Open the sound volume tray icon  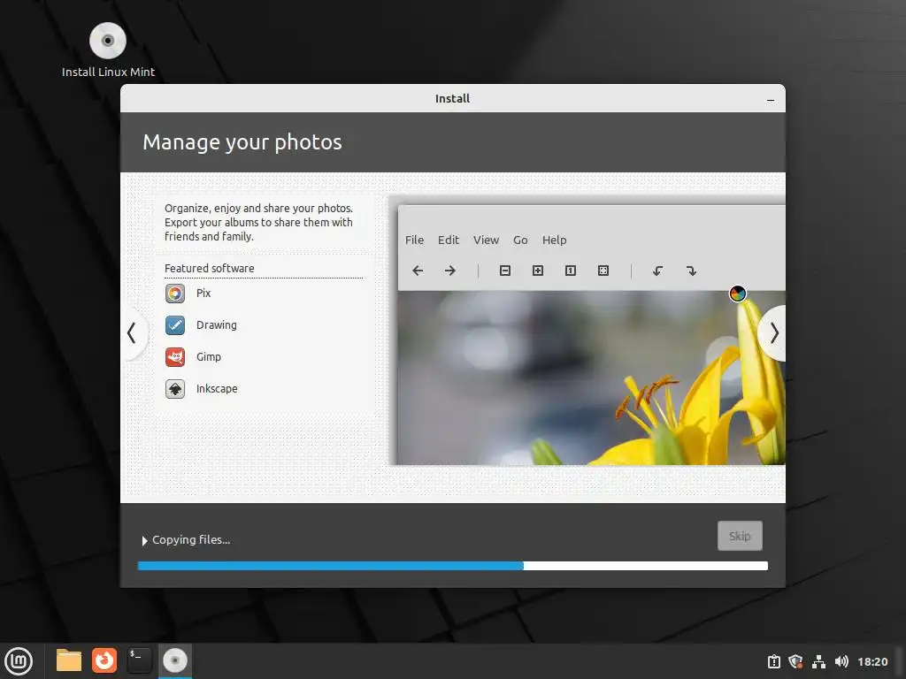pos(842,661)
